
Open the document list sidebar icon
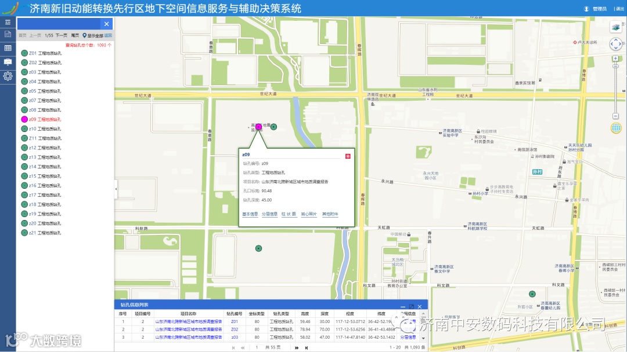pos(8,34)
